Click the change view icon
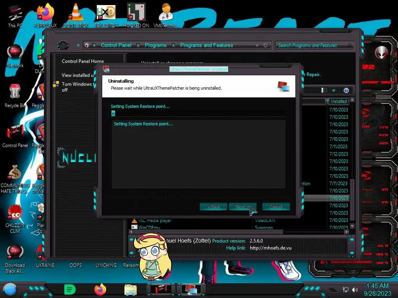 coord(325,90)
